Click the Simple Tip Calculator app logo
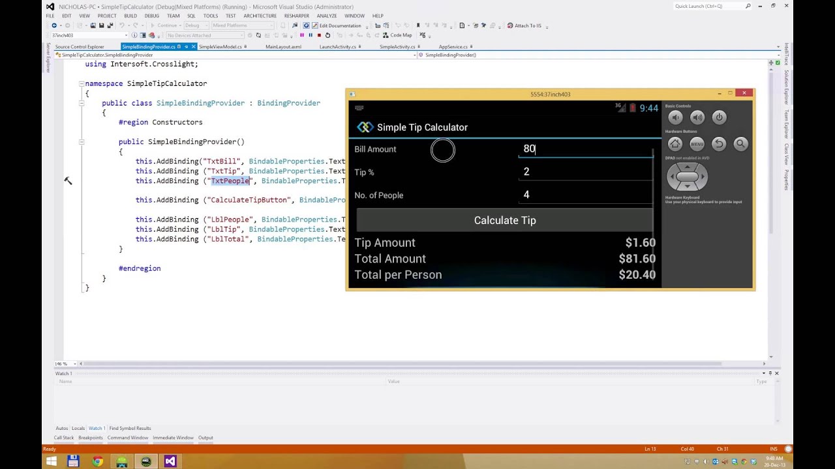The width and height of the screenshot is (835, 469). point(365,127)
